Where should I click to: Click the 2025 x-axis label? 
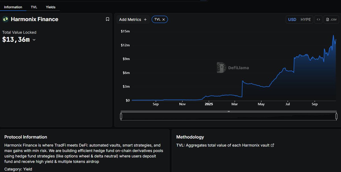209,104
